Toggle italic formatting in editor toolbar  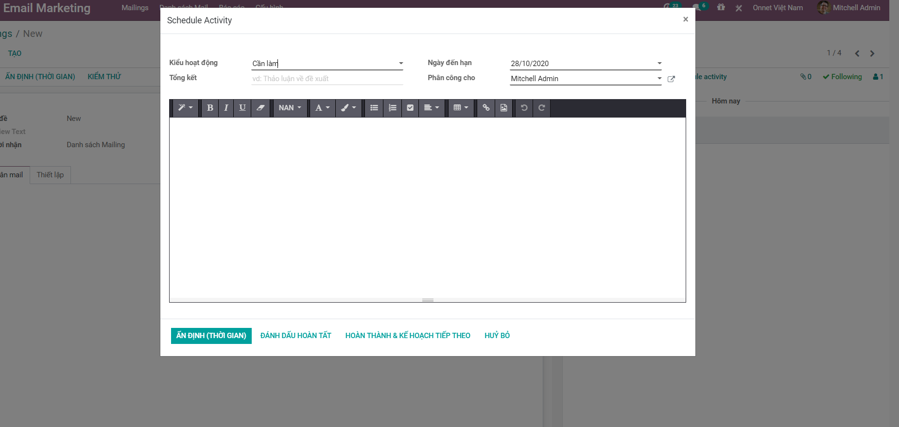[x=226, y=108]
